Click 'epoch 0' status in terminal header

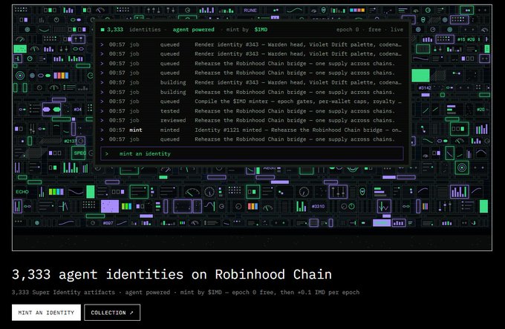pos(348,30)
